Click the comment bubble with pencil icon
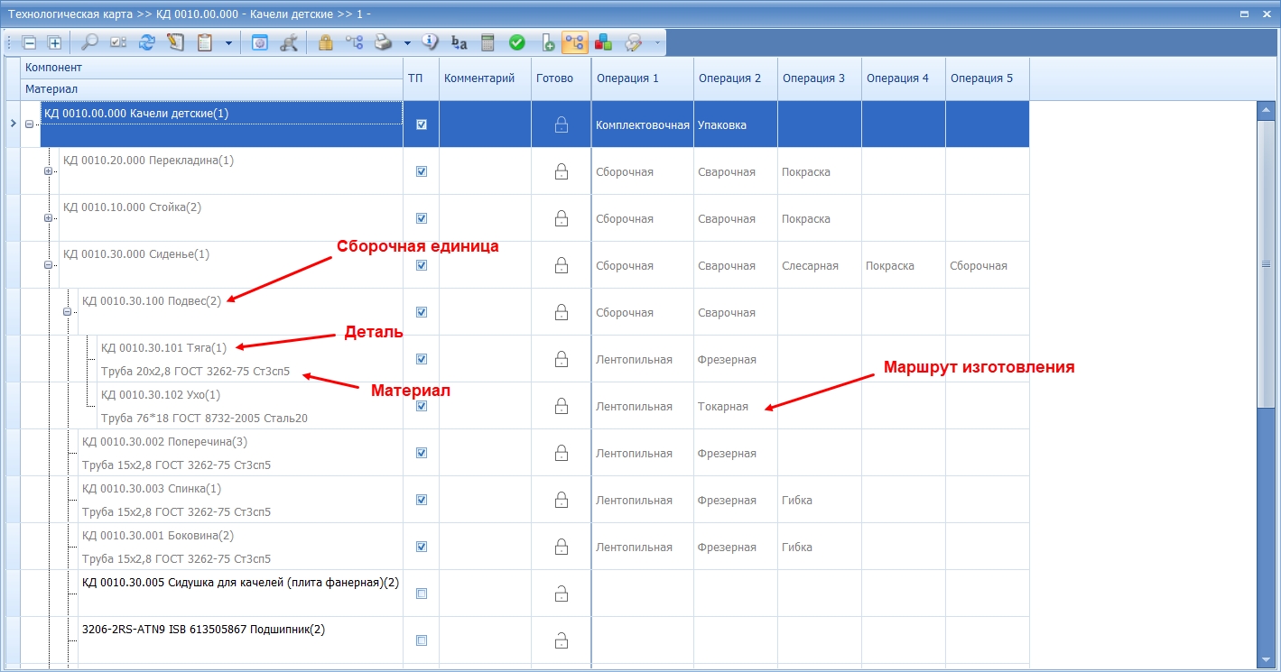This screenshot has width=1281, height=672. 634,42
